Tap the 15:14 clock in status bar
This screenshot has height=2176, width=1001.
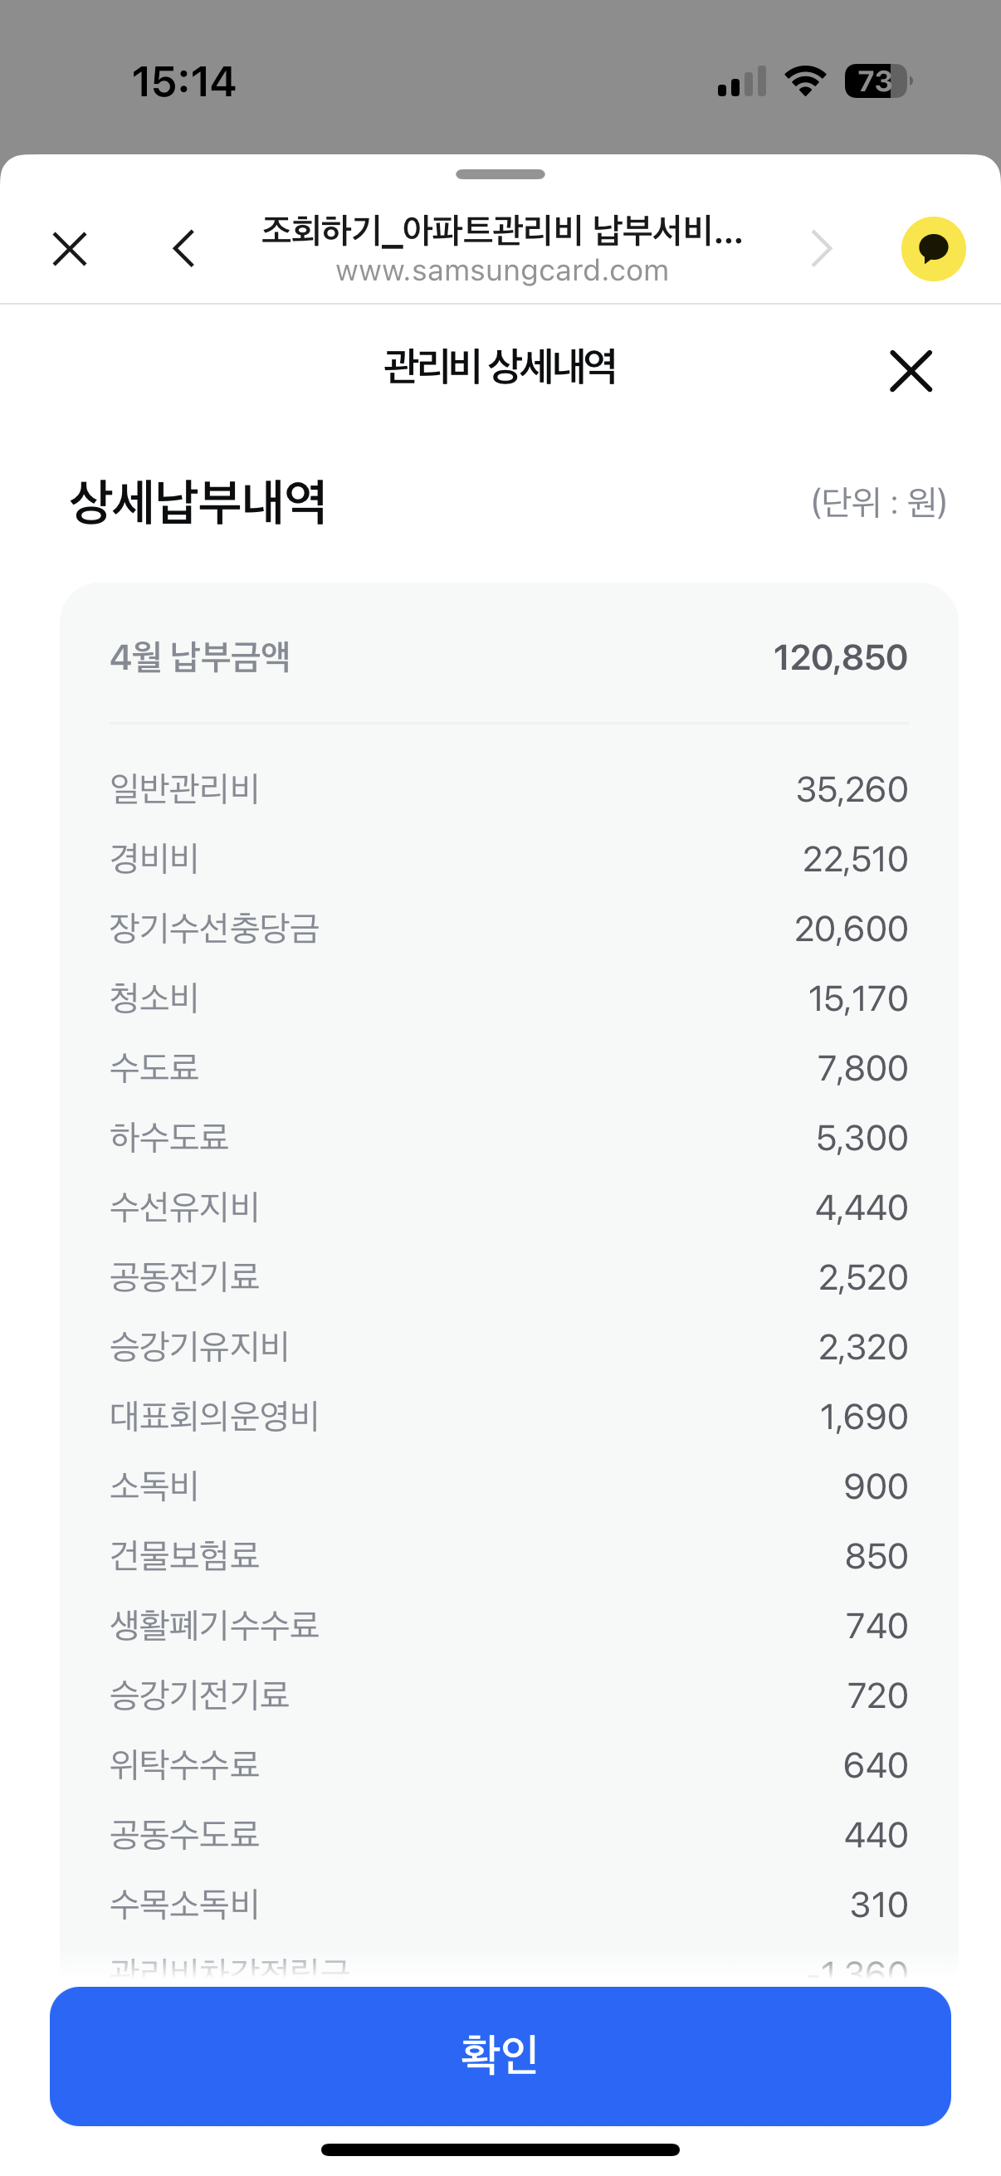(x=183, y=82)
